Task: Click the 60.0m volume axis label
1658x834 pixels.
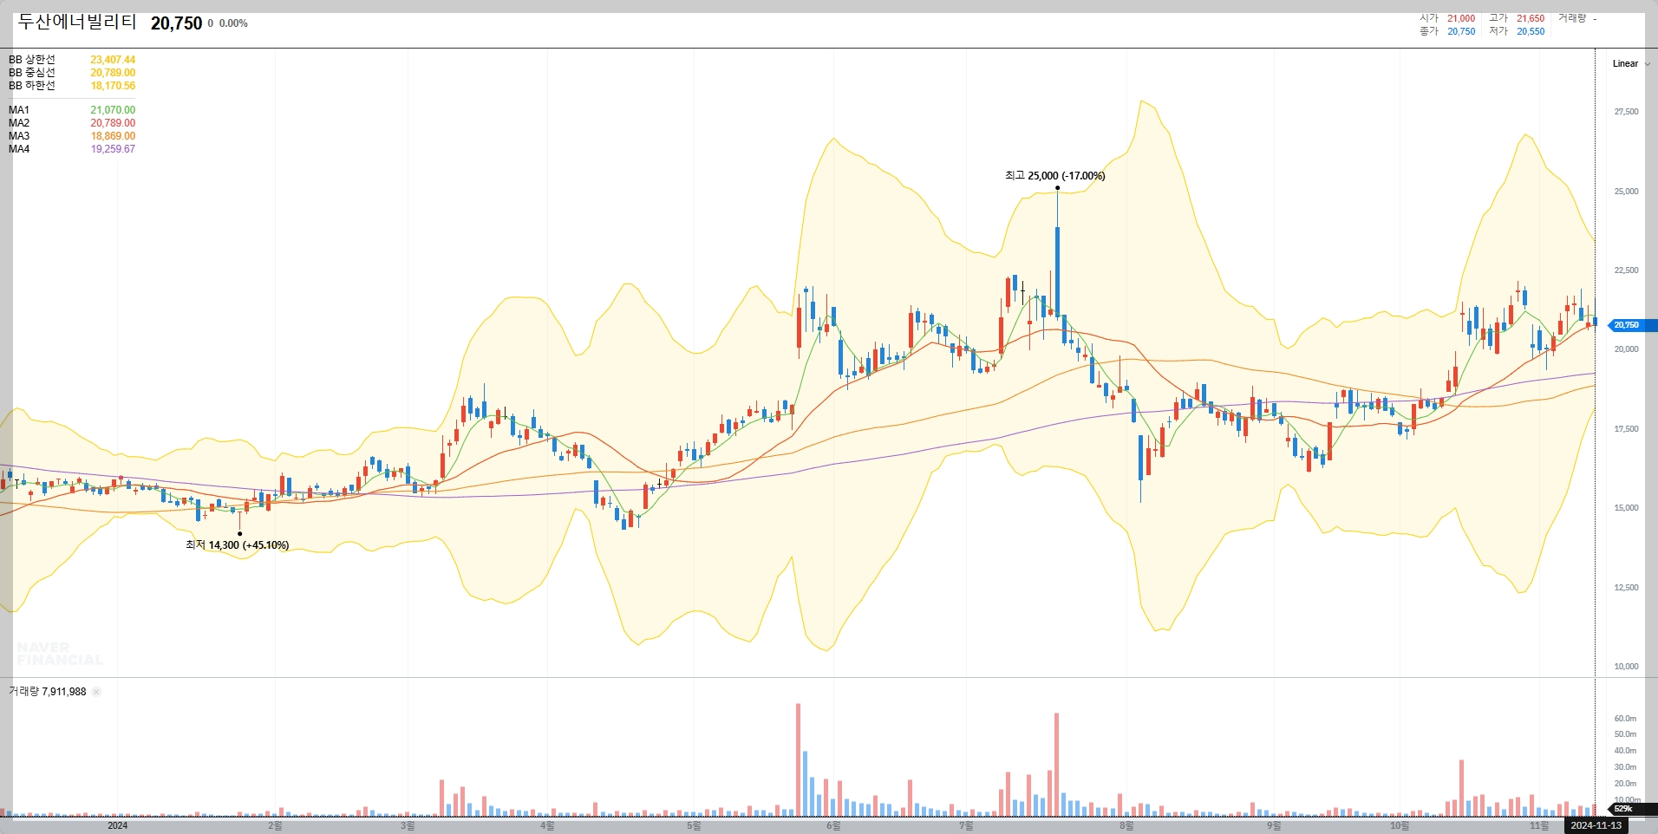Action: click(1625, 719)
